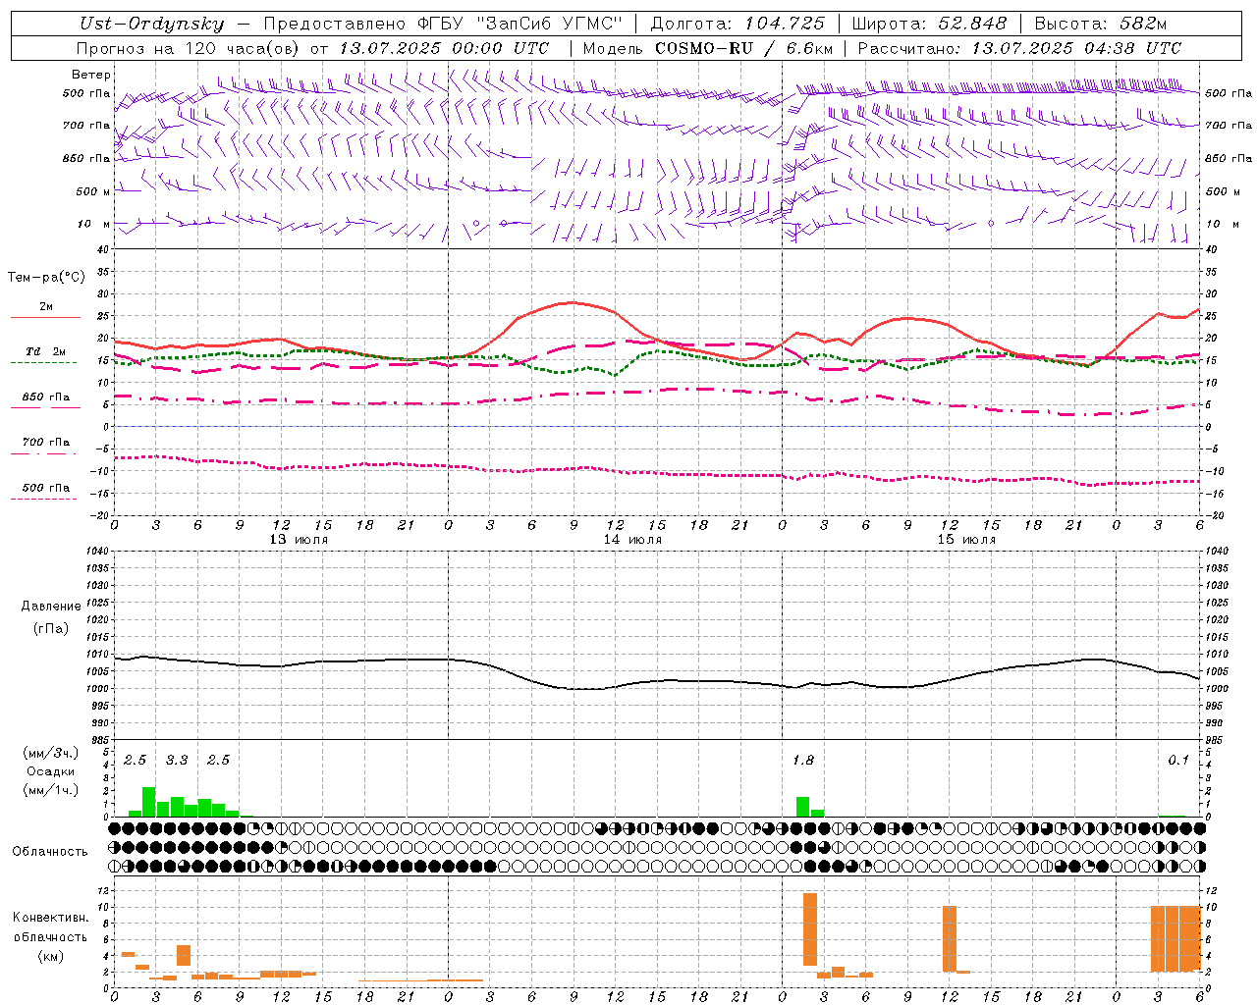The image size is (1257, 1005).
Task: Click the Ust-Ordynsky station title
Action: coord(152,25)
